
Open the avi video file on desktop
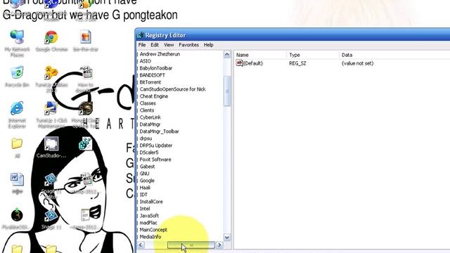(x=86, y=183)
